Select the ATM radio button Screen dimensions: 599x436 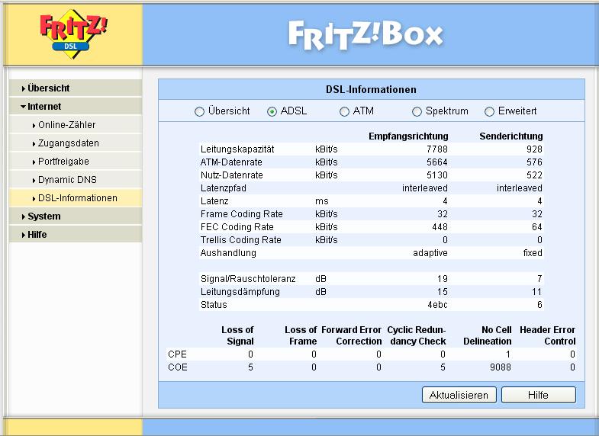(345, 111)
